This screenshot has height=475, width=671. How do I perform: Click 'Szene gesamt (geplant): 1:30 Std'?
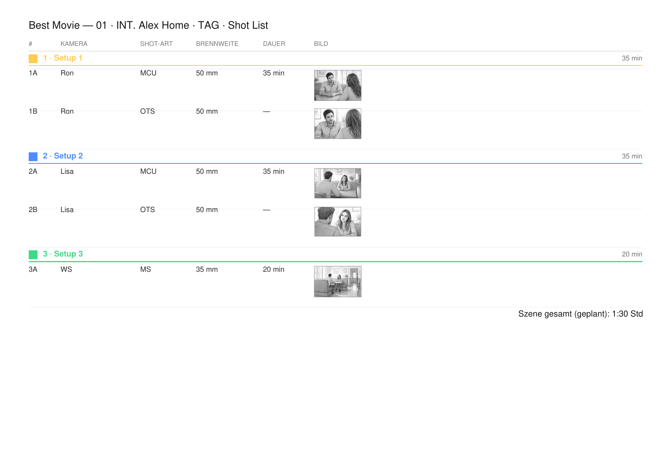(x=580, y=314)
